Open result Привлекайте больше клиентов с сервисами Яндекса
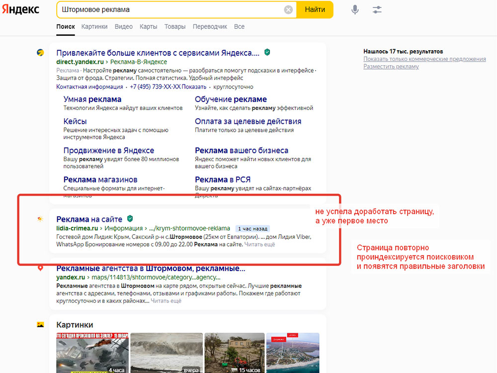 click(158, 53)
